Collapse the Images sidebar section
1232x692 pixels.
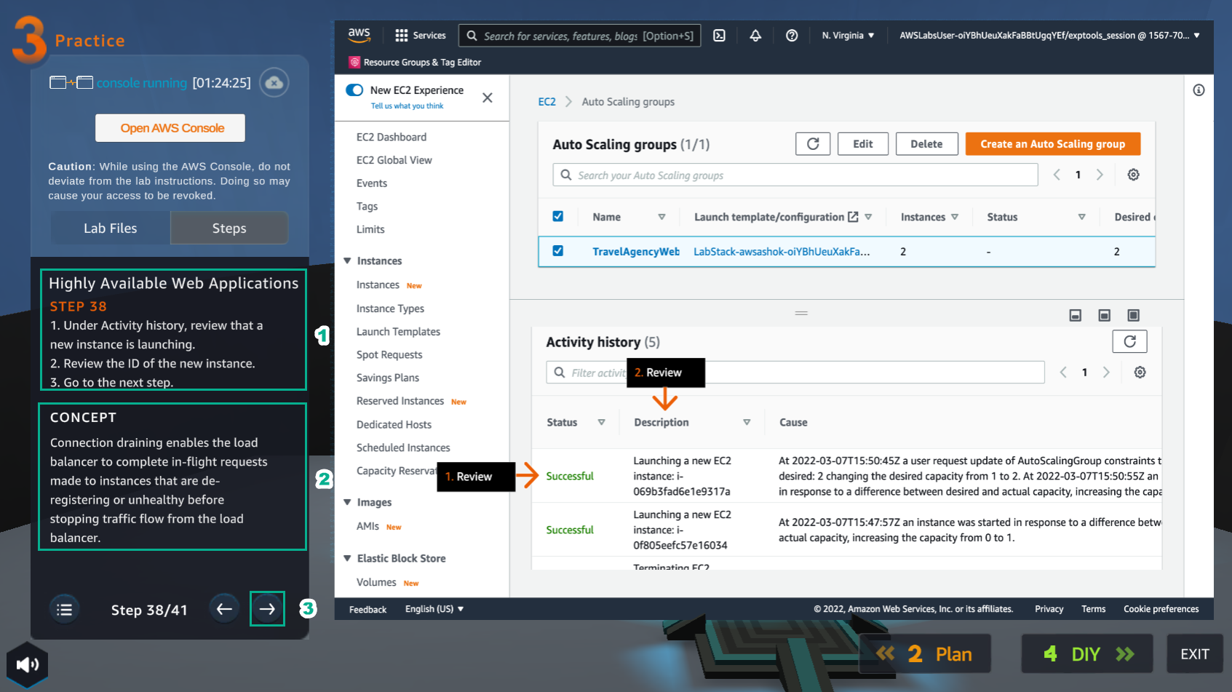point(347,502)
